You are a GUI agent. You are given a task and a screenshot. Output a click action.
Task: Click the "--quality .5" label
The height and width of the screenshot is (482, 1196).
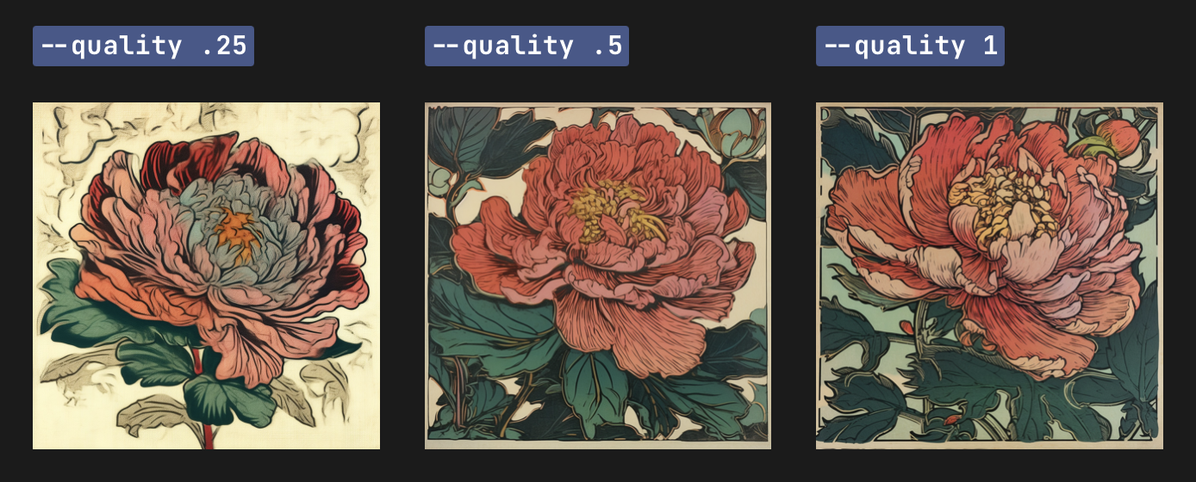coord(526,46)
